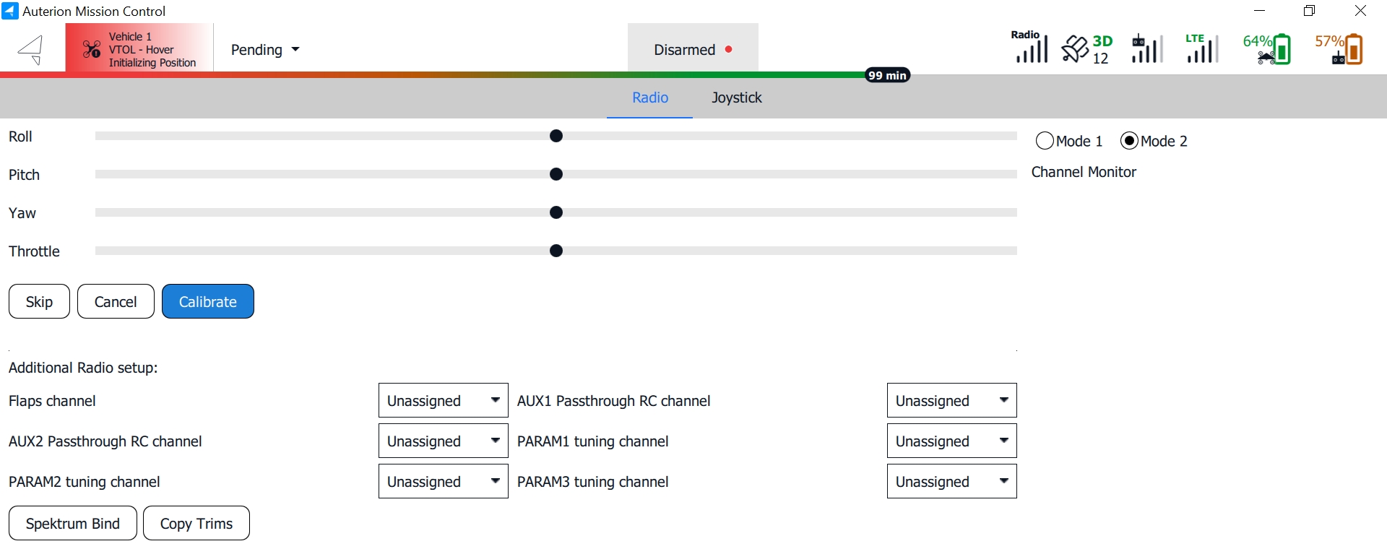Viewport: 1387px width, 549px height.
Task: Select the Mode 2 radio button
Action: tap(1129, 141)
